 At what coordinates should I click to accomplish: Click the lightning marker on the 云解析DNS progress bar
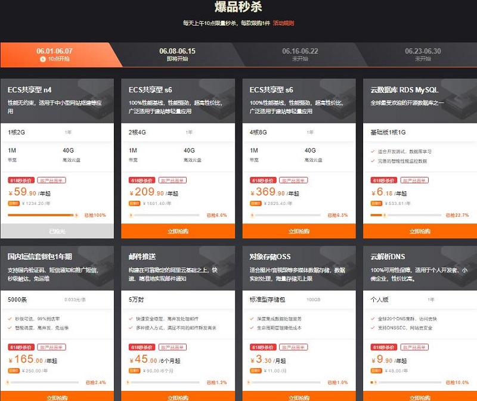376,383
